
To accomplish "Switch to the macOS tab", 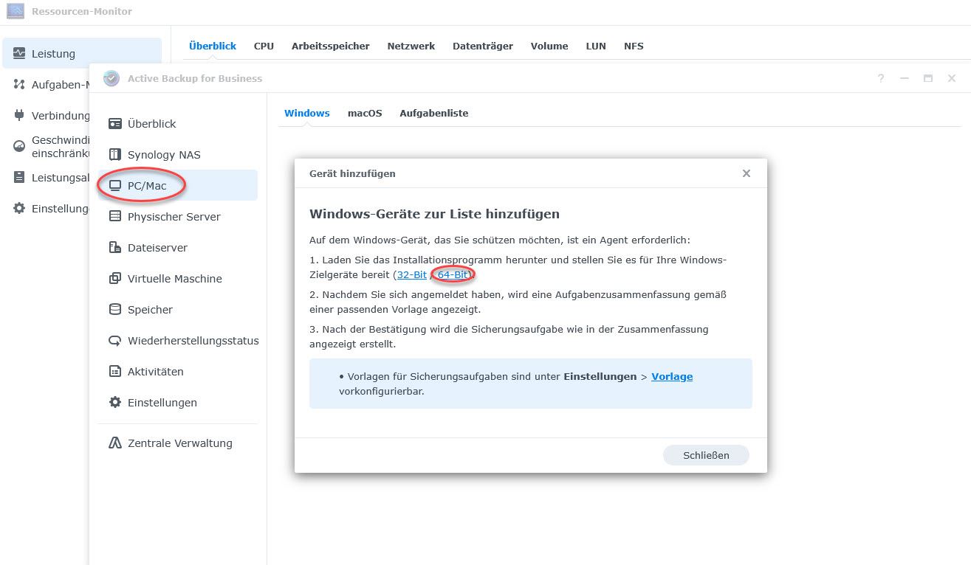I will tap(365, 113).
